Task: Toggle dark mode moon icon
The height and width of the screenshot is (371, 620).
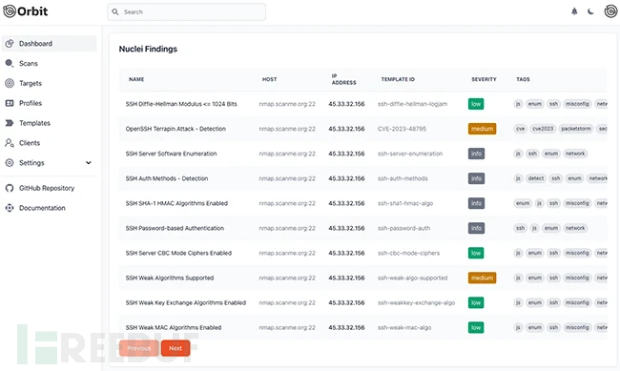Action: pyautogui.click(x=590, y=11)
